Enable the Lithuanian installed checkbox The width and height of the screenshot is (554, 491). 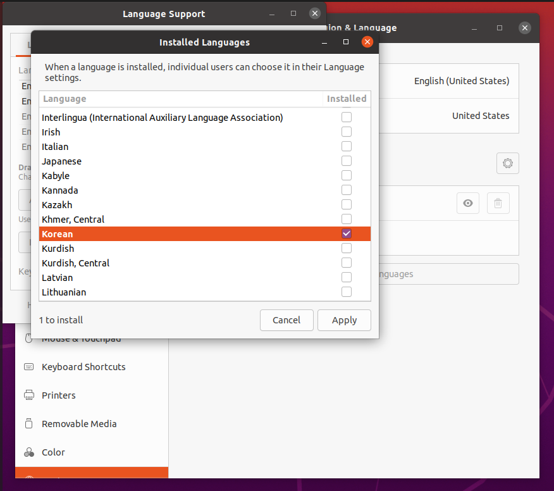[x=347, y=292]
